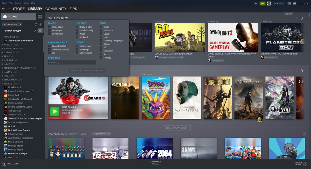The image size is (311, 169).
Task: Click the recent activity clock icon
Action: coord(36,24)
